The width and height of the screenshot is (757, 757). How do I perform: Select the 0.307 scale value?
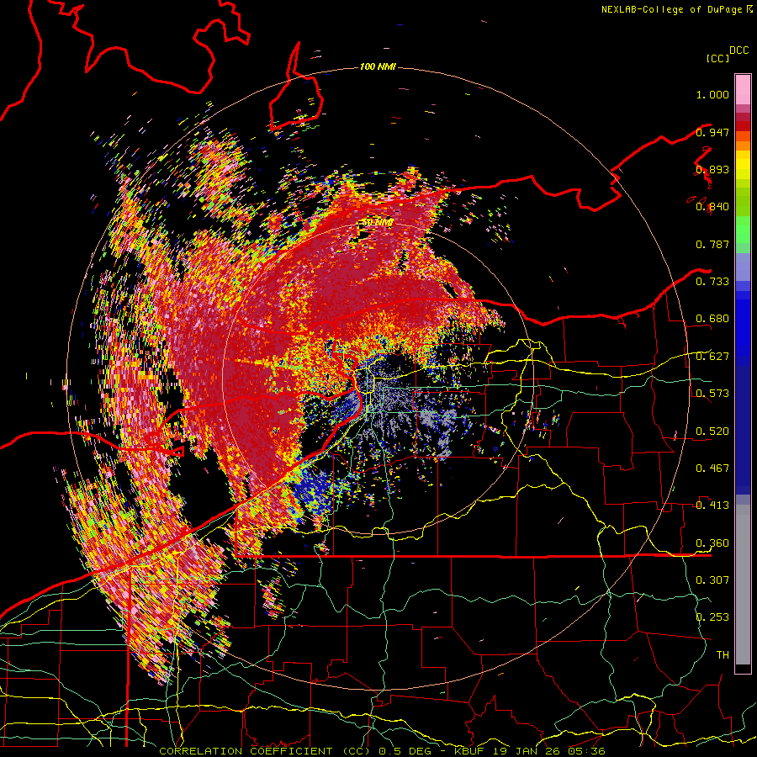712,580
